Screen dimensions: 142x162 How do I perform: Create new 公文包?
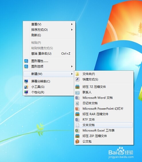click(x=104, y=142)
